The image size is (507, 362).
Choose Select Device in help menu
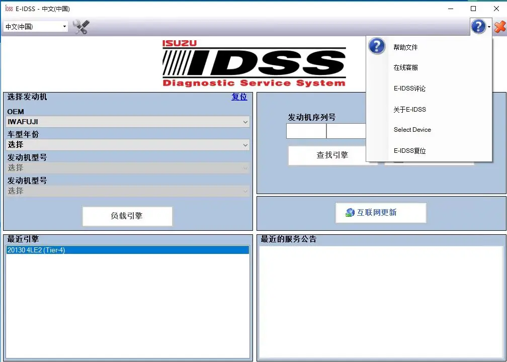tap(412, 130)
